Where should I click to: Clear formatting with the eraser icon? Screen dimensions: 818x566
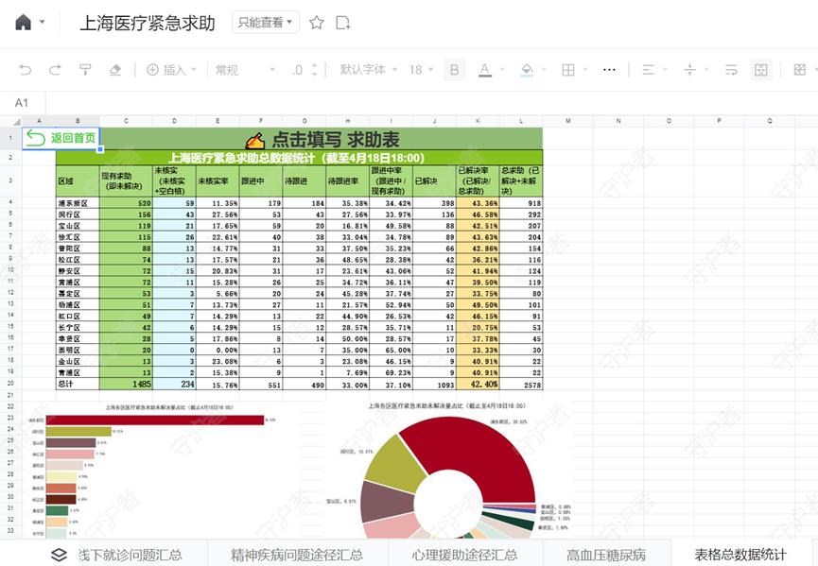click(x=115, y=69)
